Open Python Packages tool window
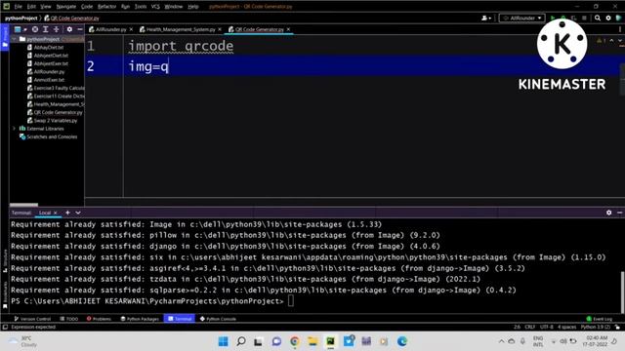Image resolution: width=625 pixels, height=351 pixels. pos(140,319)
